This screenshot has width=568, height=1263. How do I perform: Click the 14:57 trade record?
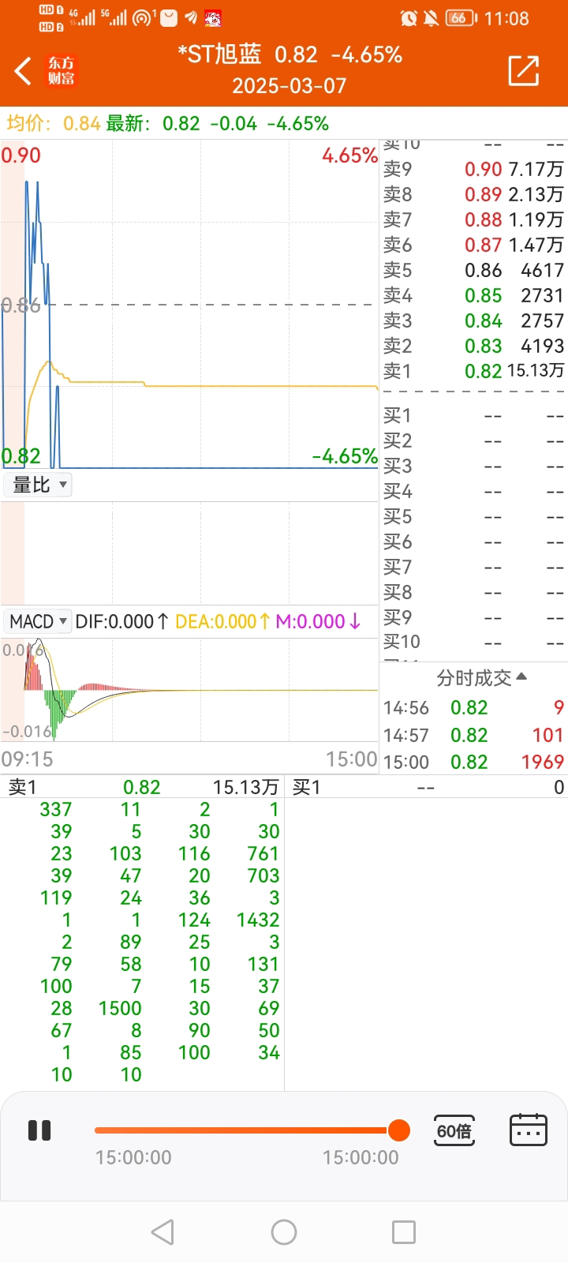point(473,735)
